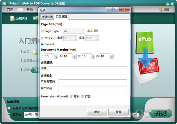Click the iPubsoft app icon in title bar
177x124 pixels.
click(4, 4)
